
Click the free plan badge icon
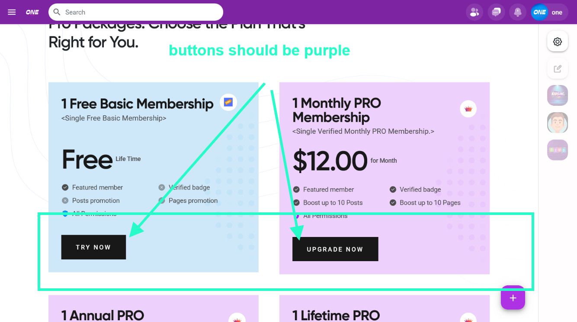(x=228, y=102)
